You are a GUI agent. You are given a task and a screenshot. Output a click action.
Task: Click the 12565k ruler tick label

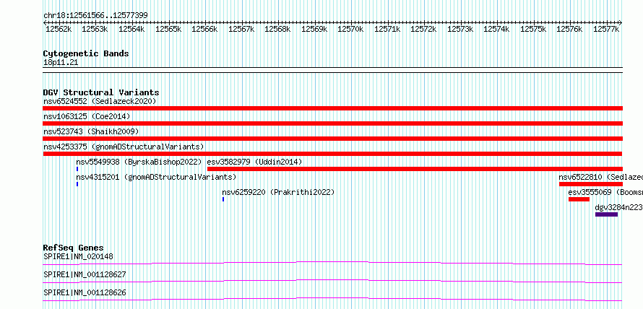click(168, 29)
